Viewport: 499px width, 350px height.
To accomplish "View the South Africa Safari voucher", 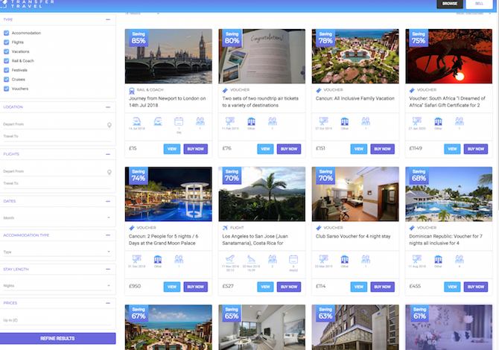I will (x=452, y=149).
